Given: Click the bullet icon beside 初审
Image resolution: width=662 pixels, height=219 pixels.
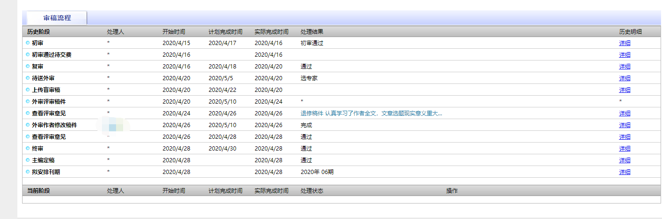Looking at the screenshot, I should point(28,43).
